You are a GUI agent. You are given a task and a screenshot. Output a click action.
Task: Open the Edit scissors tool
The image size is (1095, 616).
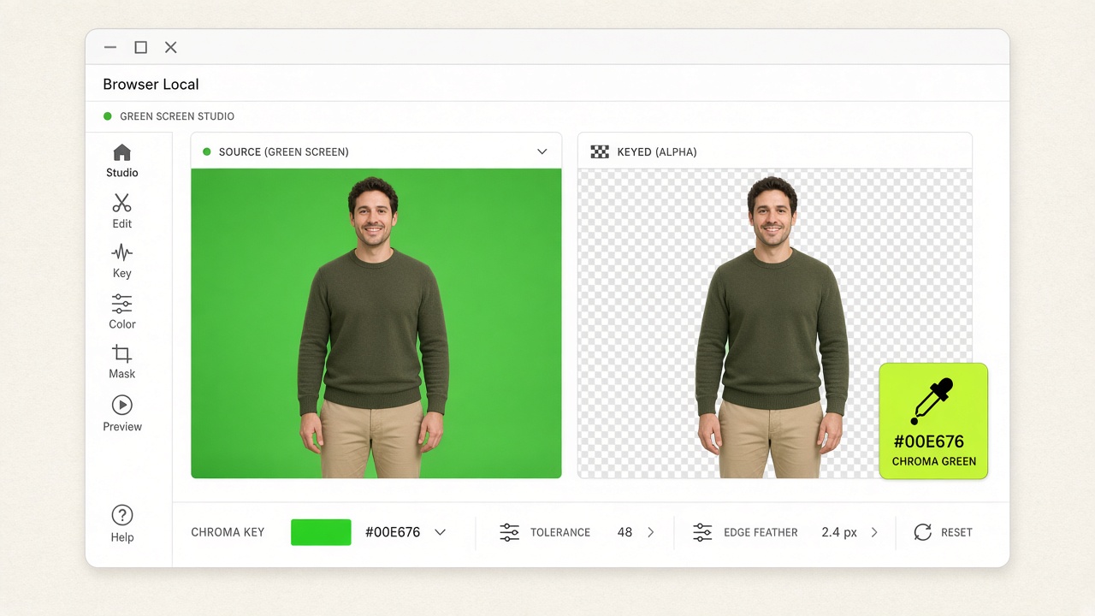[x=122, y=211]
